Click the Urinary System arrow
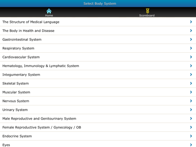Screen dimensions: 196x147 point(191,110)
